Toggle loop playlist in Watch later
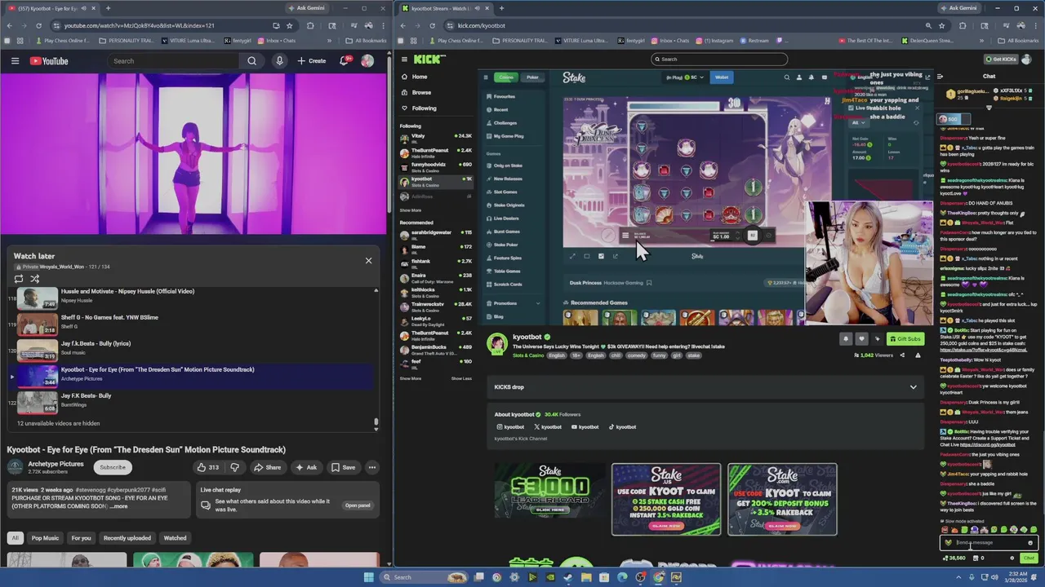This screenshot has height=587, width=1045. tap(19, 279)
